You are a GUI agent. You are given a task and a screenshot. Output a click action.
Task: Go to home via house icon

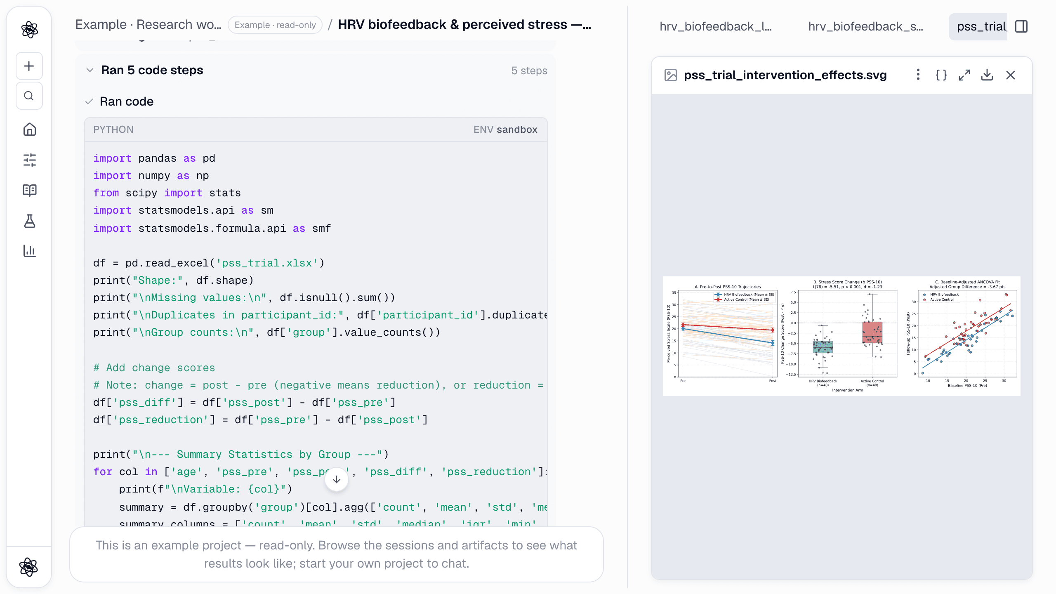pos(29,130)
